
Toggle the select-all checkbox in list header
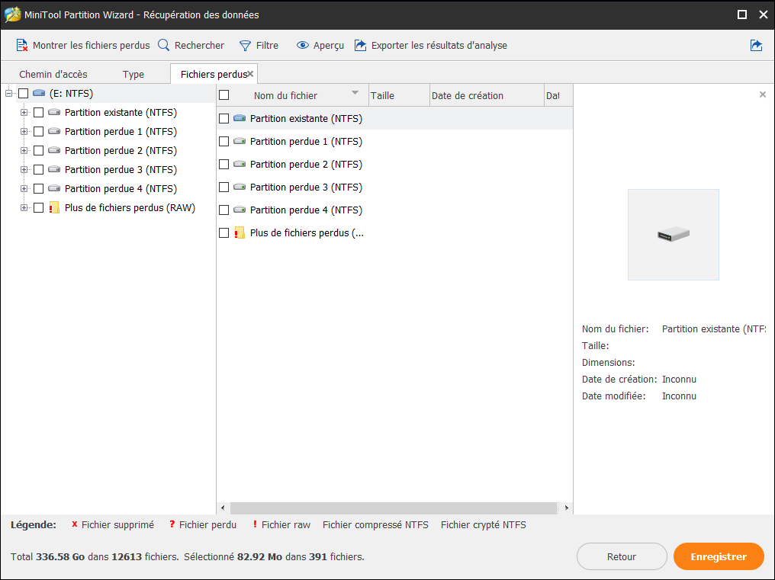[x=224, y=95]
